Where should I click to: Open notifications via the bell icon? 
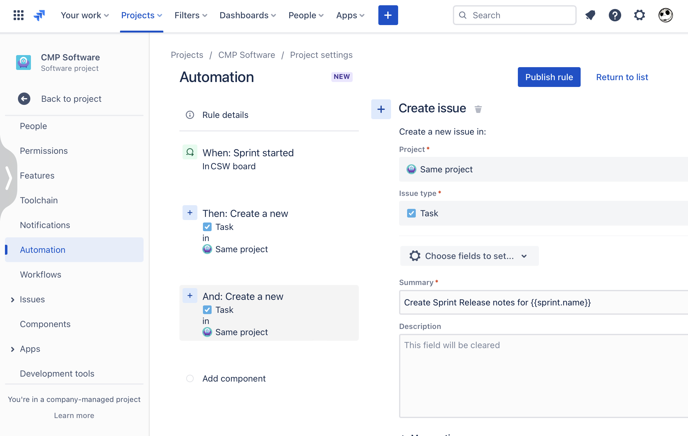click(590, 15)
